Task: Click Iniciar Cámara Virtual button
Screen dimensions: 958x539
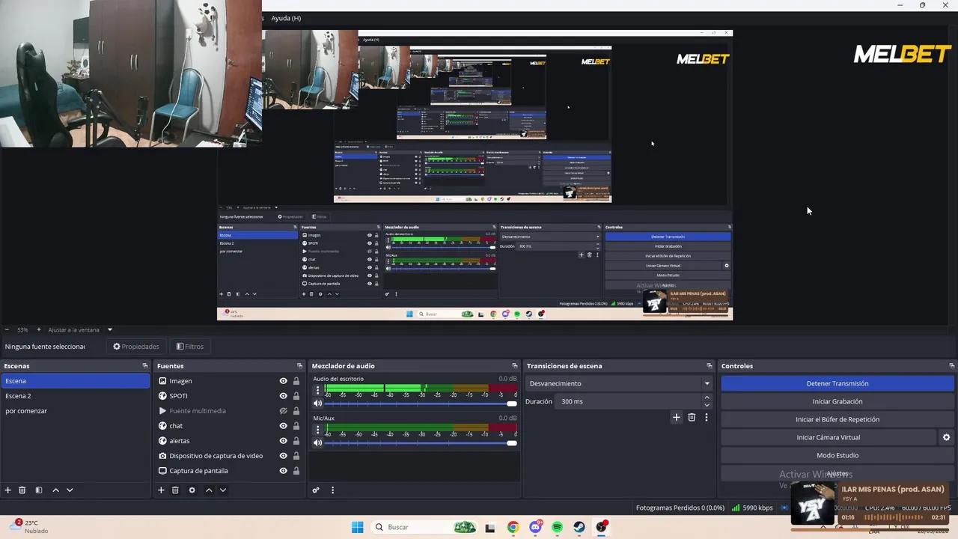Action: tap(829, 437)
